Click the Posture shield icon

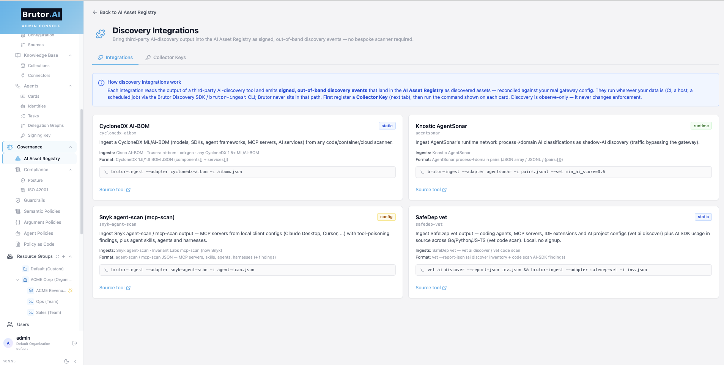coord(23,180)
